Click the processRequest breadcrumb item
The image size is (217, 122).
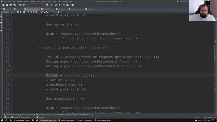[x=43, y=115]
